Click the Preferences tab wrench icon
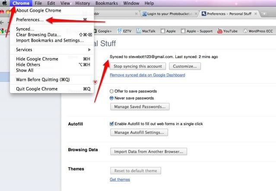 204,13
